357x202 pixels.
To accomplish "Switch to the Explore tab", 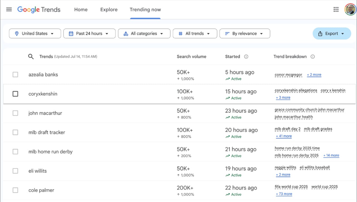I will [109, 9].
